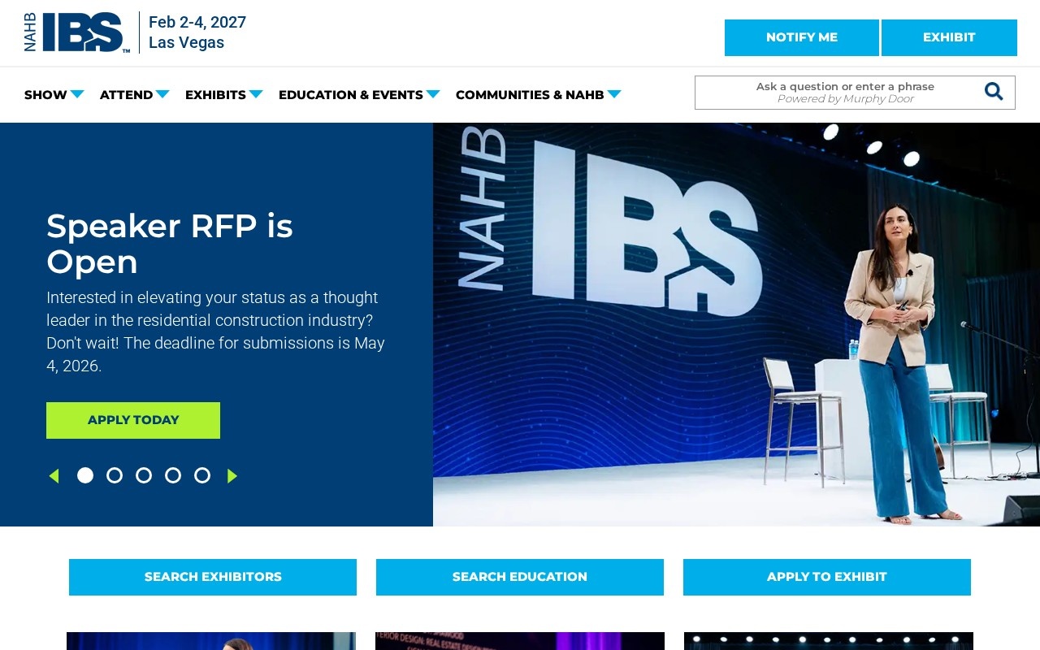The height and width of the screenshot is (650, 1040).
Task: Select the third carousel slide dot
Action: 144,475
